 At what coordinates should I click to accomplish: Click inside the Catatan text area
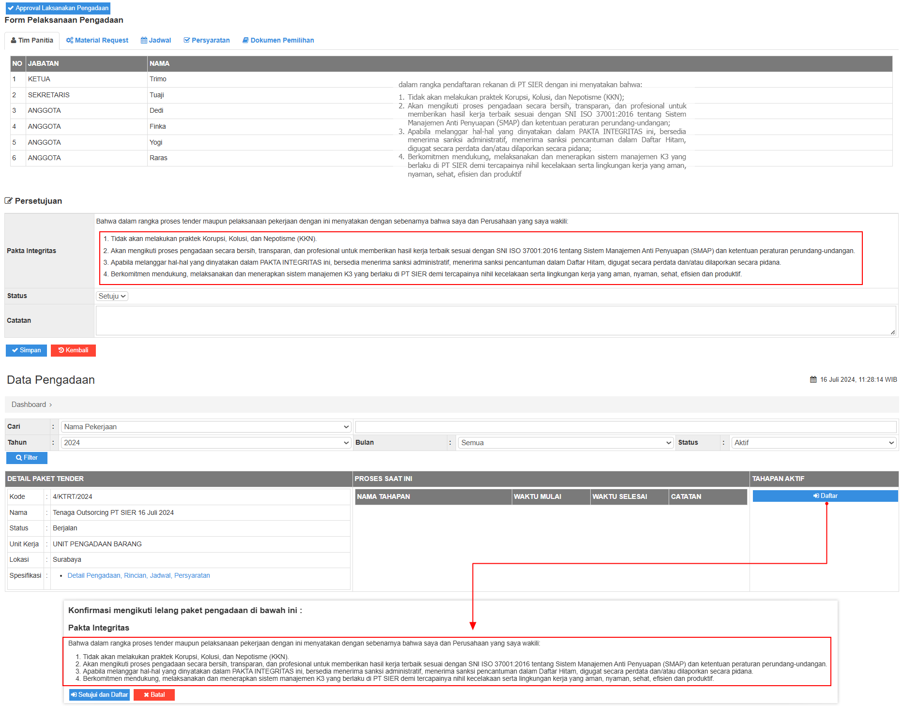495,320
